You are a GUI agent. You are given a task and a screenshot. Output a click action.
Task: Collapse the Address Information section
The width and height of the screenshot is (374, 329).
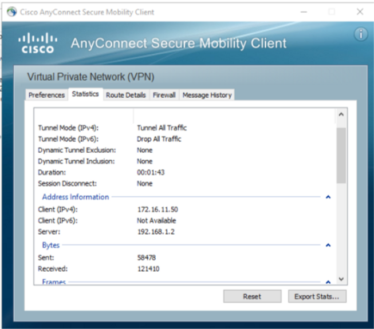click(x=328, y=197)
